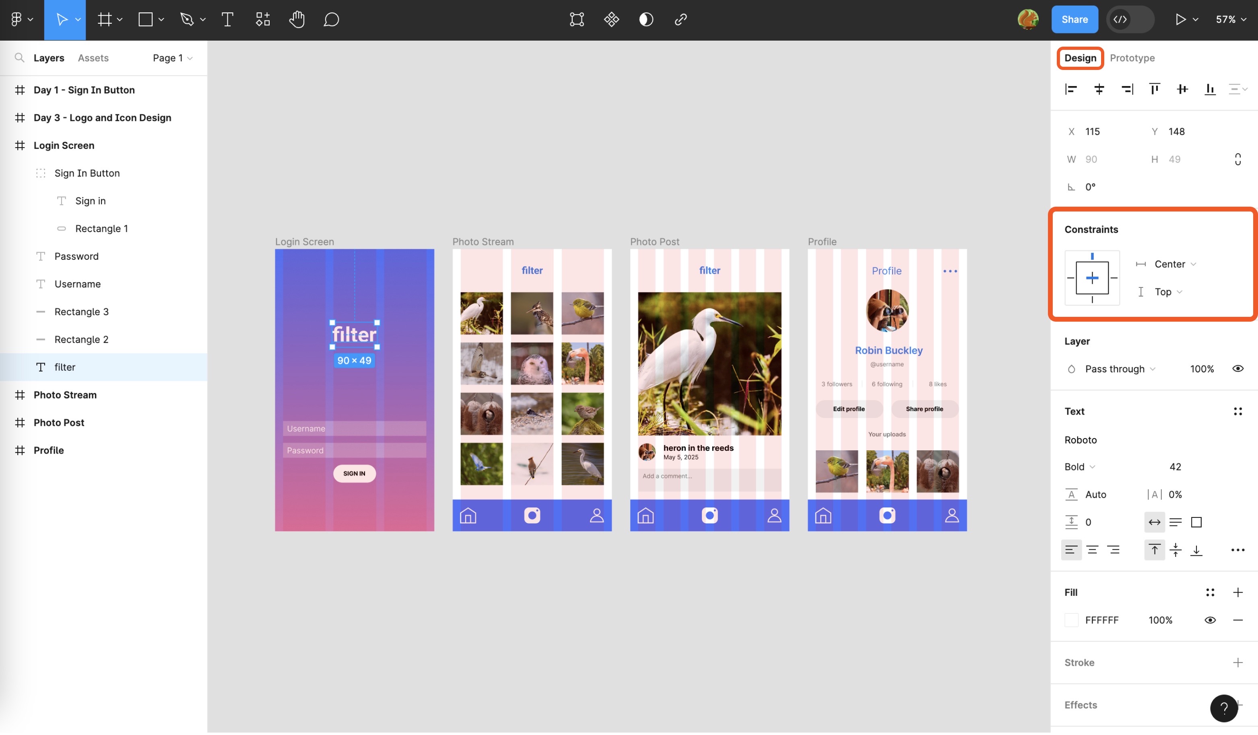Expand the Photo Stream layer group
Screen dimensions: 1258x735
coord(9,394)
